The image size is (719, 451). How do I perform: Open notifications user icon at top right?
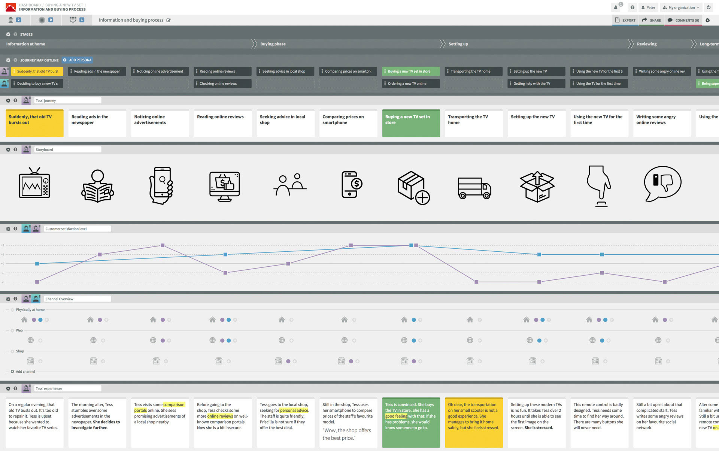[x=616, y=7]
